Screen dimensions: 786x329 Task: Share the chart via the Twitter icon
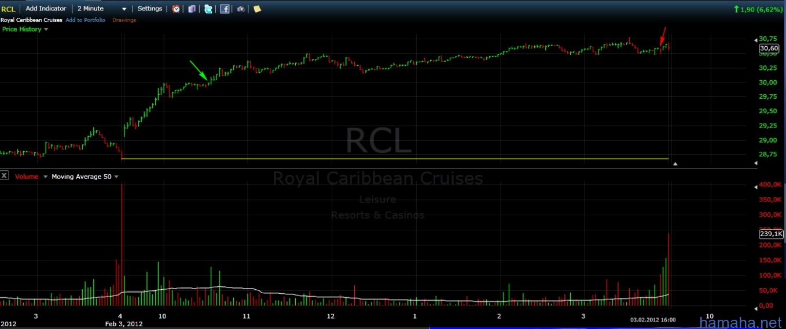click(x=208, y=9)
